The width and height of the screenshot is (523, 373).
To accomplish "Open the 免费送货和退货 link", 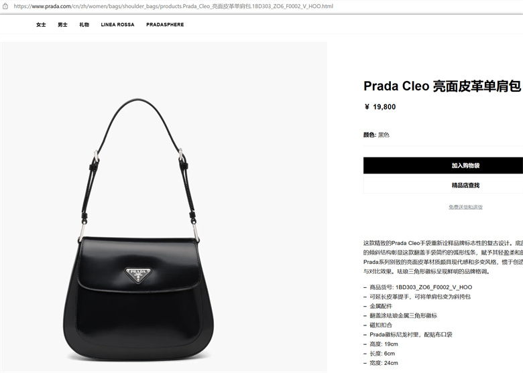I will pyautogui.click(x=465, y=207).
